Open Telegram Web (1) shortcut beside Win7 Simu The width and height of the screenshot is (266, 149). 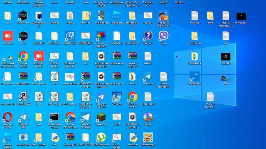pos(101,96)
